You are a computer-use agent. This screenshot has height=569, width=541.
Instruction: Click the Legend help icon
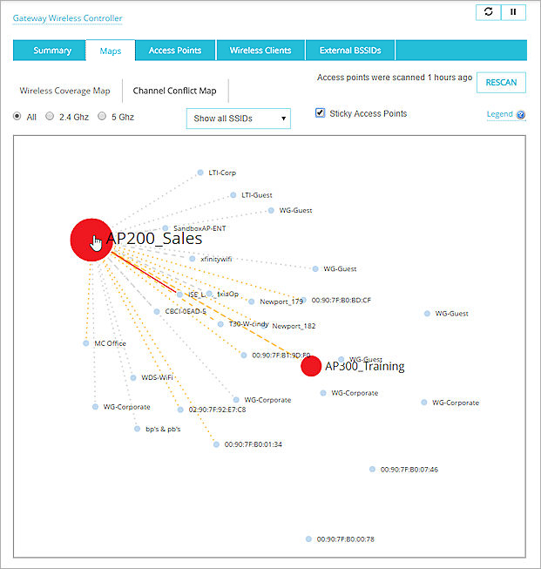pyautogui.click(x=521, y=115)
